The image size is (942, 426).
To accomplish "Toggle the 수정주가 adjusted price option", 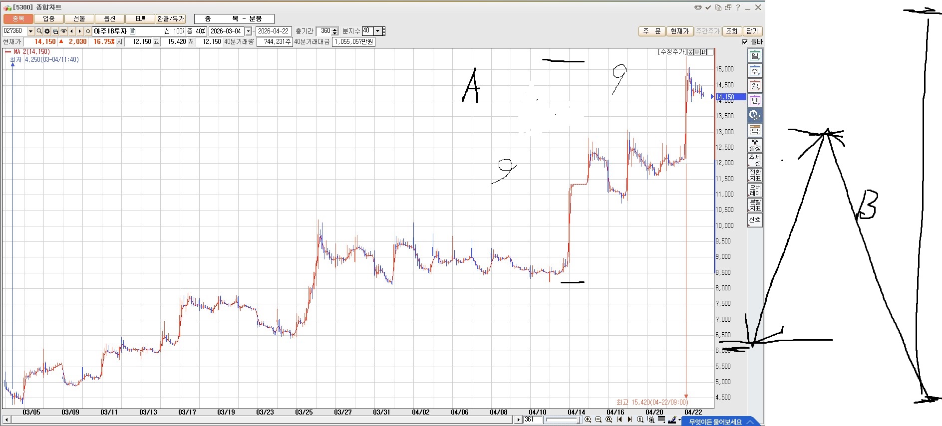I will coord(672,52).
